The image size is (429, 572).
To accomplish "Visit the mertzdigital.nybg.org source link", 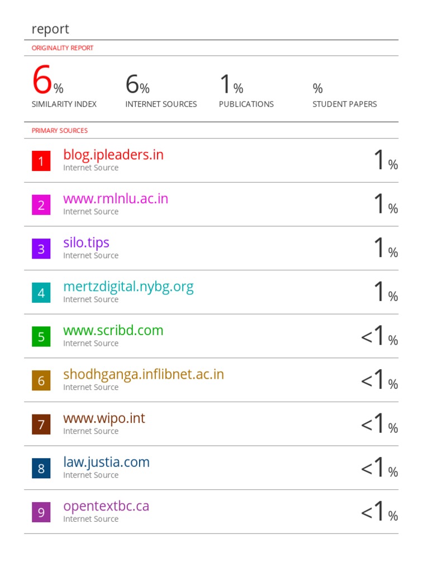I will (128, 287).
